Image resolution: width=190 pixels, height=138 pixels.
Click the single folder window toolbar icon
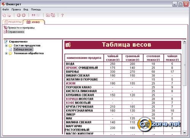point(48,15)
